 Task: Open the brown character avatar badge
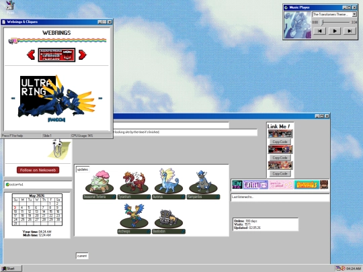pyautogui.click(x=324, y=185)
